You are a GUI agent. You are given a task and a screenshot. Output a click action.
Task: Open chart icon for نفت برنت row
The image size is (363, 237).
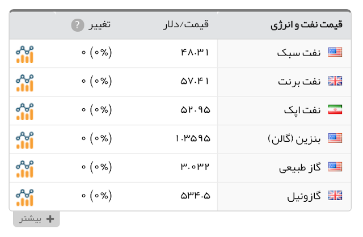25,83
